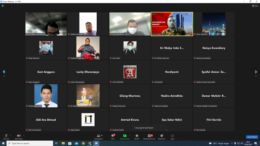This screenshot has width=260, height=146.
Task: Select Alisa Agustine's city skyline tile
Action: pos(214,24)
